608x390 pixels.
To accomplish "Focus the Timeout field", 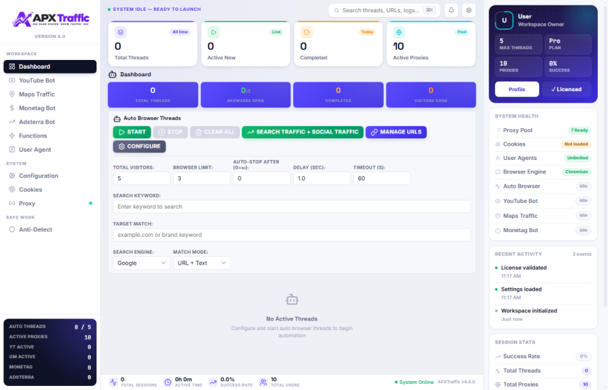I will click(382, 179).
